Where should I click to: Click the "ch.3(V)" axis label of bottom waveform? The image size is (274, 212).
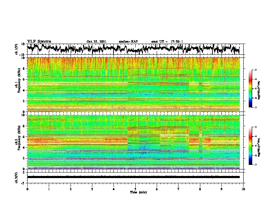(x=17, y=178)
